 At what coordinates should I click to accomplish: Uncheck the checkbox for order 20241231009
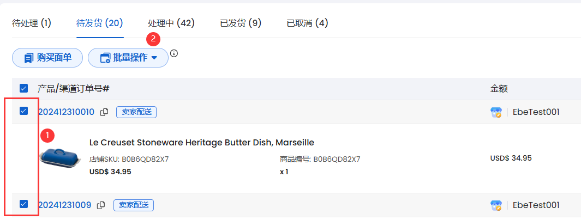pyautogui.click(x=23, y=204)
